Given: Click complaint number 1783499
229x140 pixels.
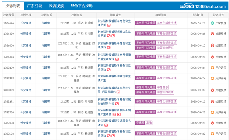Looking at the screenshot, I should pos(9,68).
